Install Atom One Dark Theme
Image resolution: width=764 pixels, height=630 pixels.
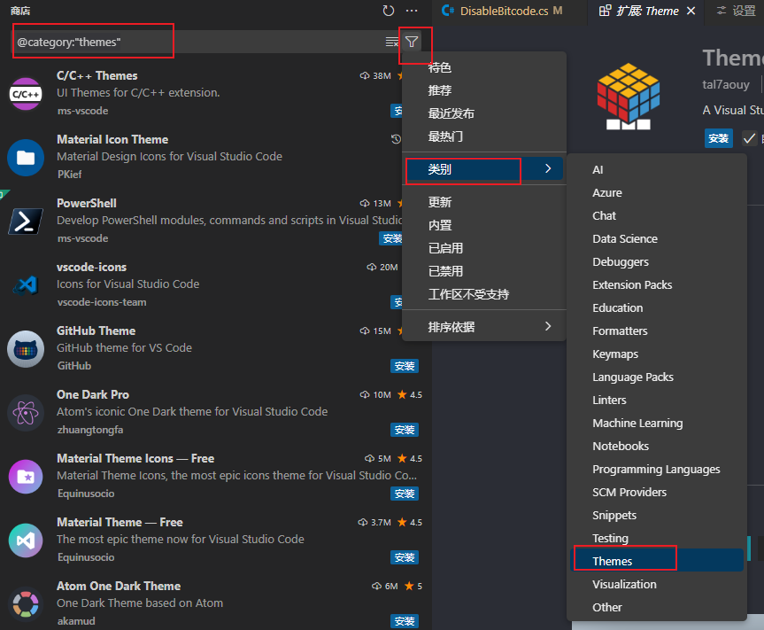pos(405,621)
